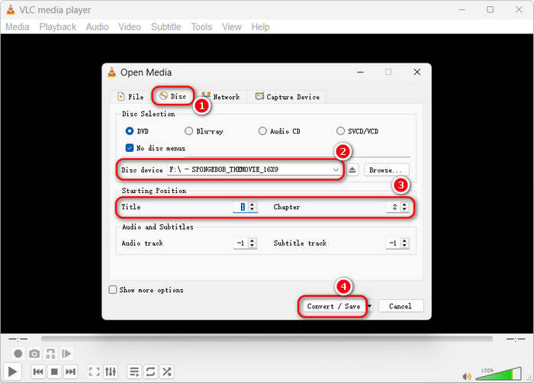Click the Play button in VLC
This screenshot has width=534, height=383.
(13, 372)
